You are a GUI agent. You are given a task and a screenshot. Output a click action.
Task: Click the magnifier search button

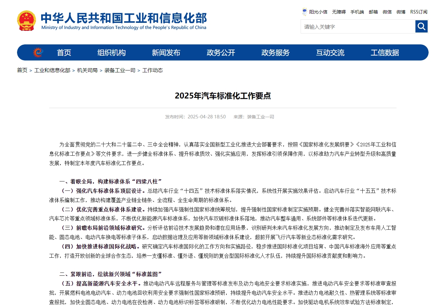click(x=421, y=26)
